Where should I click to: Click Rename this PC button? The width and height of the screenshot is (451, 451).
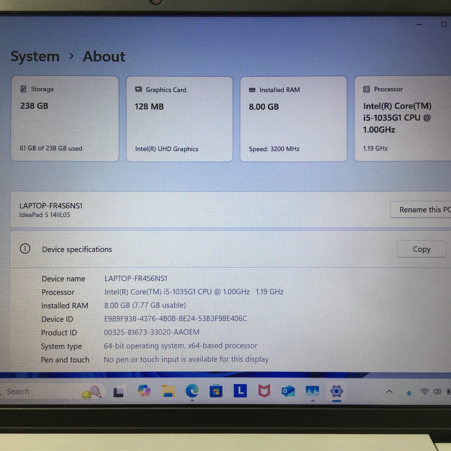421,210
